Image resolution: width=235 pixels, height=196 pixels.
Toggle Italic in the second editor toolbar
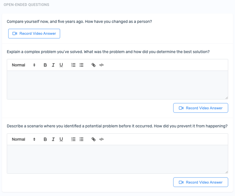[53, 139]
